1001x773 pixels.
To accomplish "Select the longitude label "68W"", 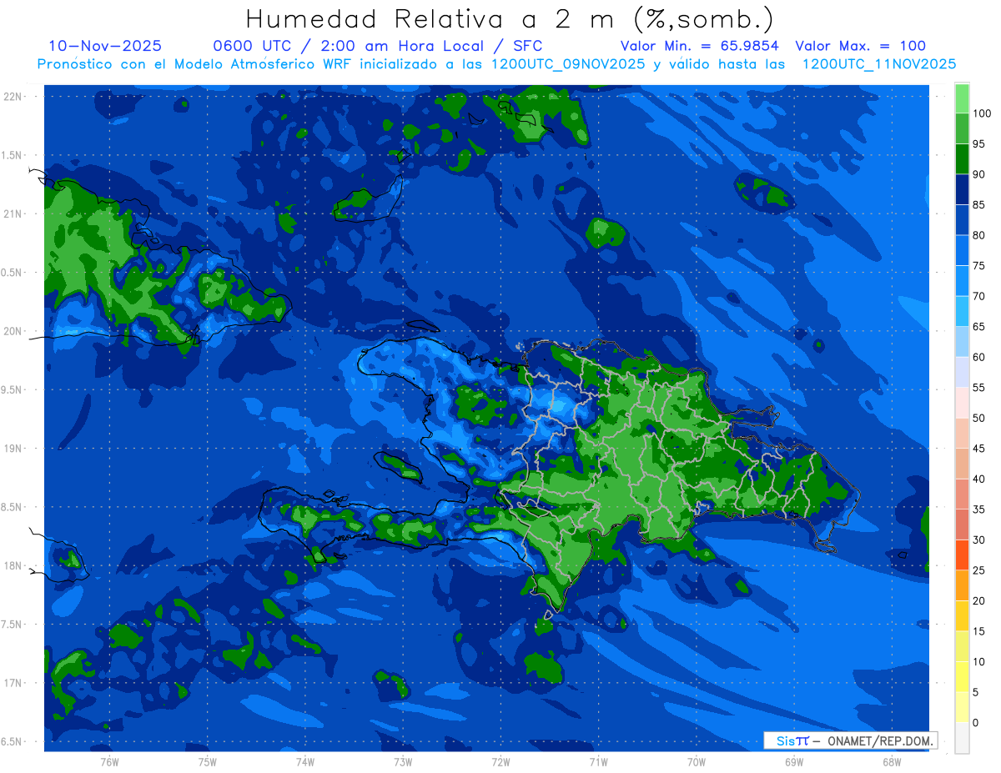I will point(892,761).
